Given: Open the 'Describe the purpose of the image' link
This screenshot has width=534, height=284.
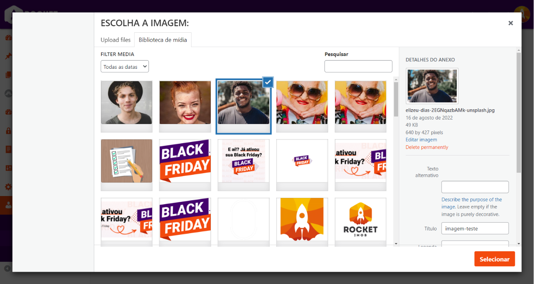Looking at the screenshot, I should point(471,200).
